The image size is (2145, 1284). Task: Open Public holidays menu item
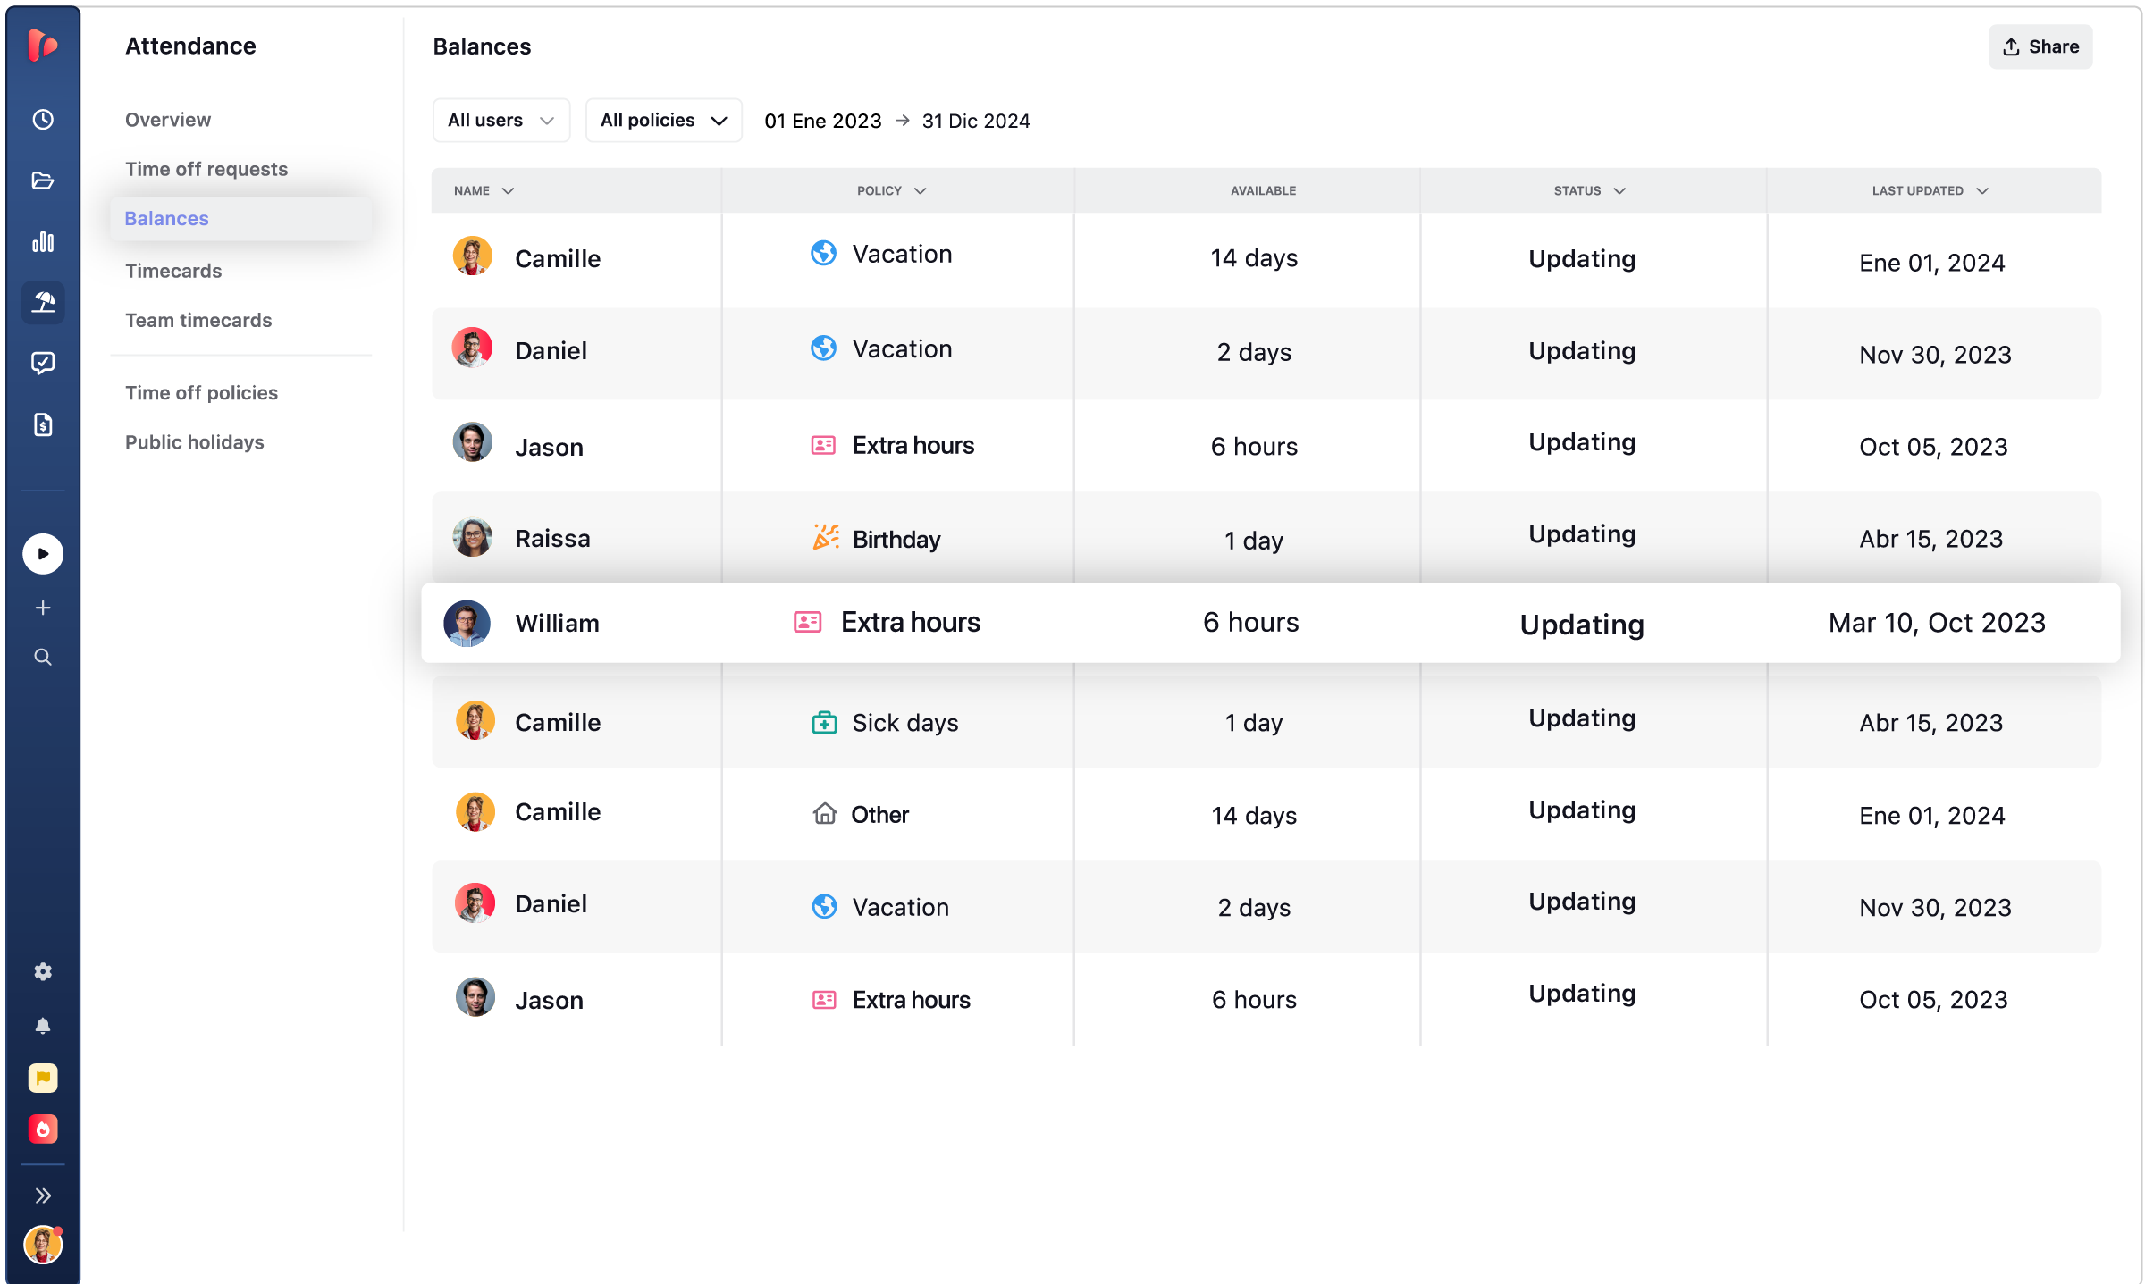(194, 441)
